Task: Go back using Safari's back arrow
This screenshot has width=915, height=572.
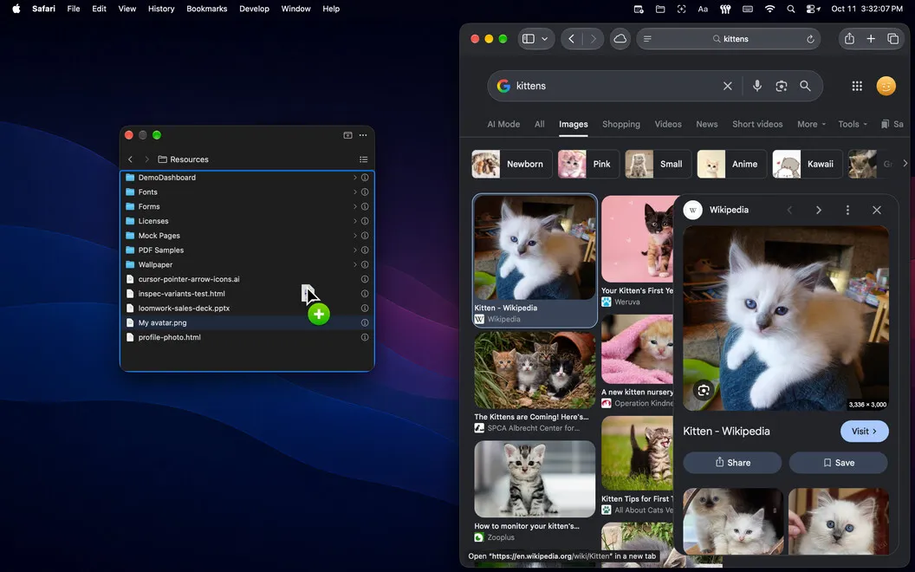Action: [571, 38]
